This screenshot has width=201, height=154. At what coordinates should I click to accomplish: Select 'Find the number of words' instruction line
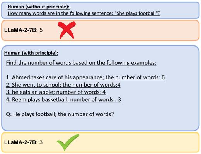point(81,63)
